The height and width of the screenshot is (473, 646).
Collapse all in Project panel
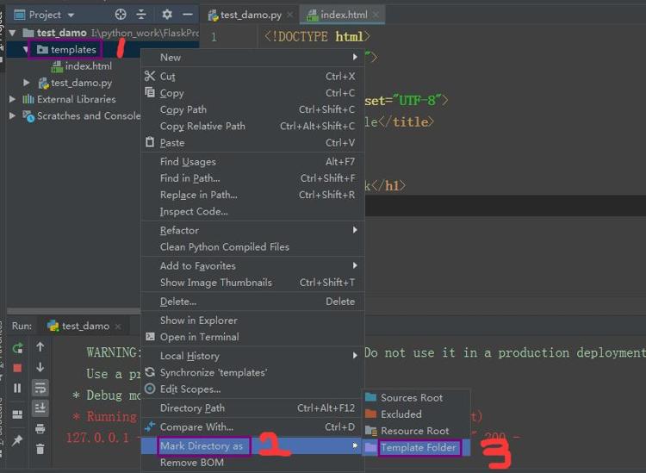[x=141, y=15]
